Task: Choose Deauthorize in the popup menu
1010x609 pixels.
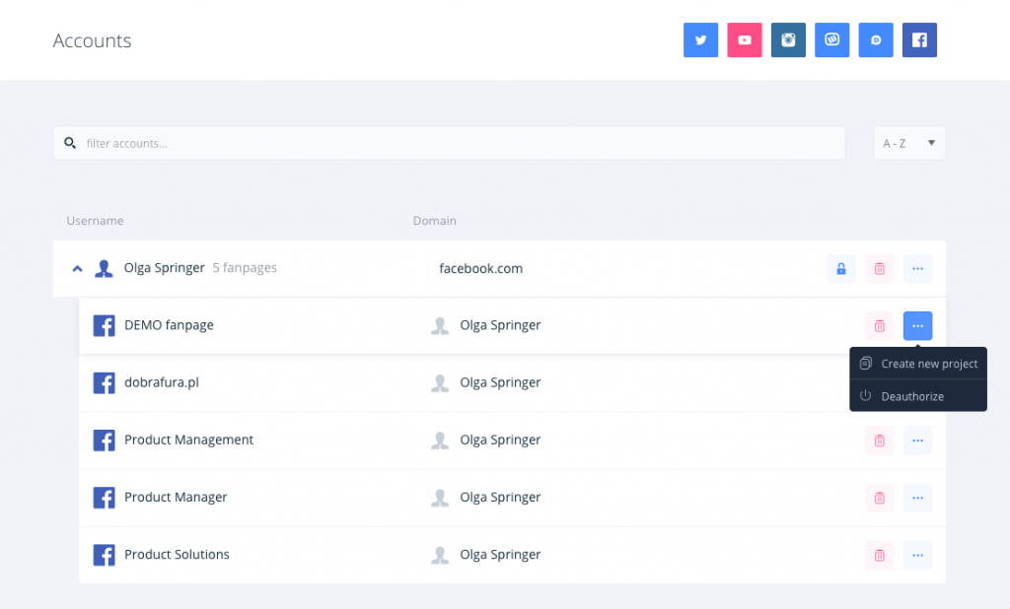Action: 911,396
